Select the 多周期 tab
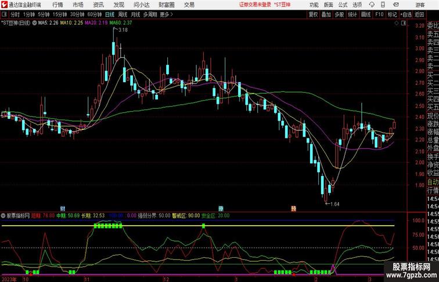 coord(150,14)
